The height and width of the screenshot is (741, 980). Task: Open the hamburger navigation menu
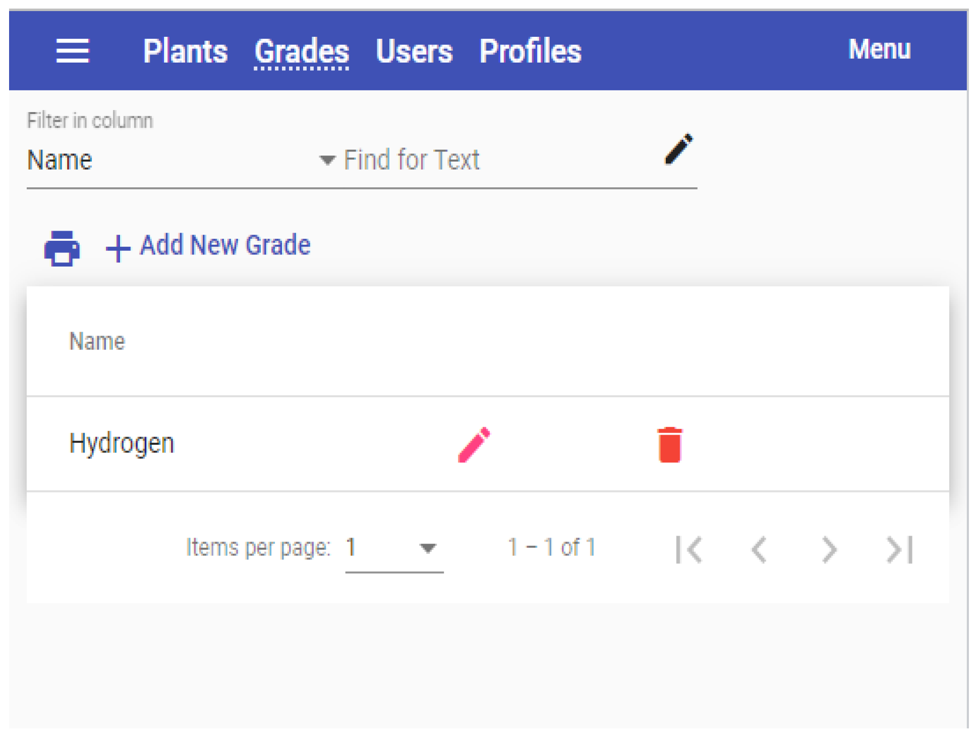click(x=73, y=51)
